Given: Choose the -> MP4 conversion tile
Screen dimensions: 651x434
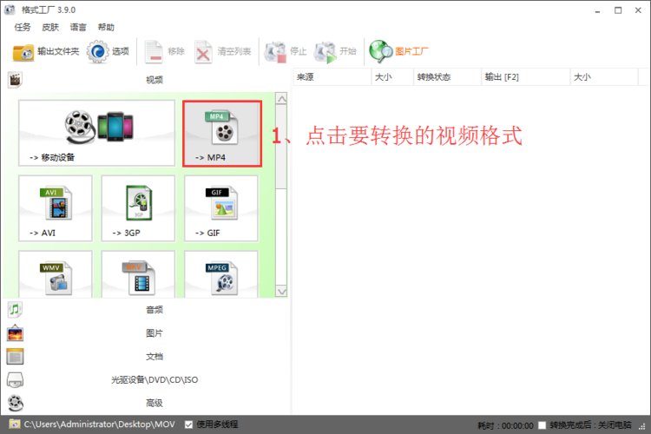Looking at the screenshot, I should point(222,134).
